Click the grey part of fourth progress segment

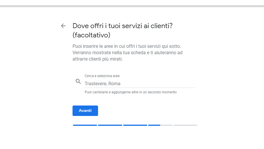click(166, 125)
